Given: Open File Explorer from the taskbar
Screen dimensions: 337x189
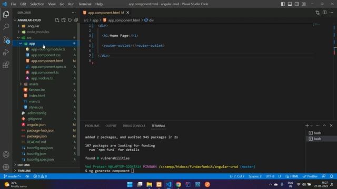Looking at the screenshot, I should click(149, 184).
